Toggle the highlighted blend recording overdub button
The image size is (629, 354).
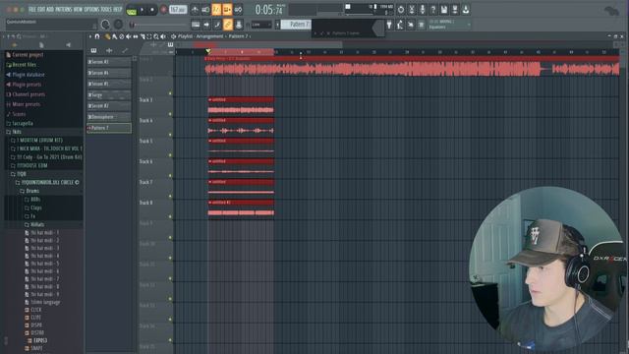coord(227,9)
